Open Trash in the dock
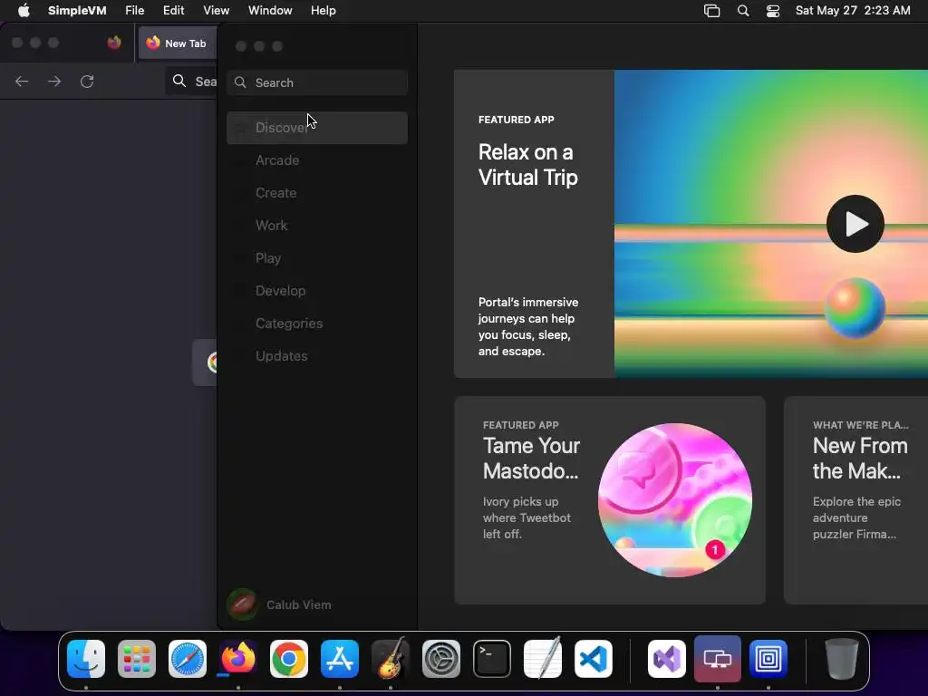Screen dimensions: 928x696 (842, 659)
